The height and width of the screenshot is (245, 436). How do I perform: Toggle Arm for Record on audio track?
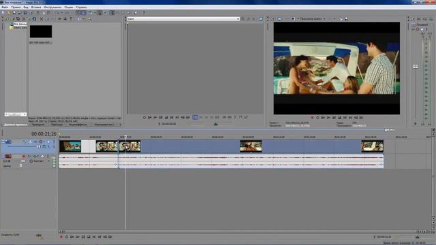point(24,157)
